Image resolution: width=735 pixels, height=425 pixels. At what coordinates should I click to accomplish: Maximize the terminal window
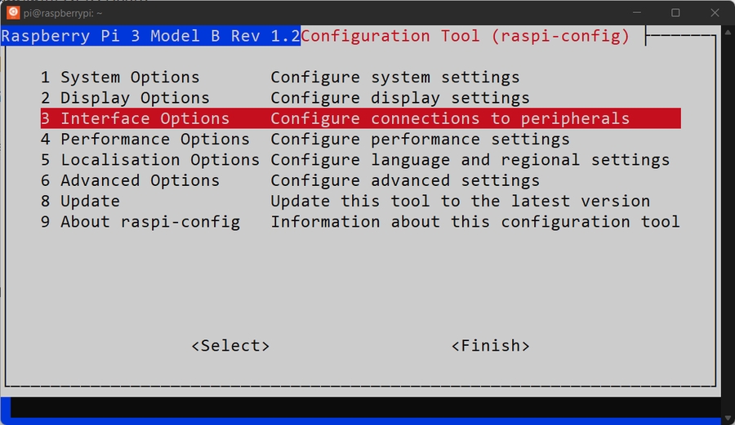pyautogui.click(x=675, y=12)
